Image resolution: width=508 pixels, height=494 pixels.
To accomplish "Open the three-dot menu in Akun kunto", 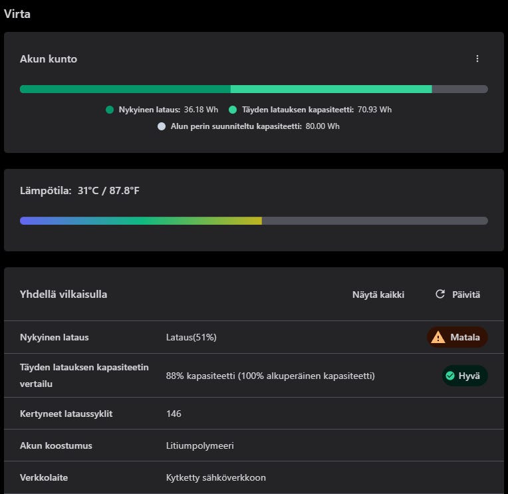I will (x=477, y=59).
